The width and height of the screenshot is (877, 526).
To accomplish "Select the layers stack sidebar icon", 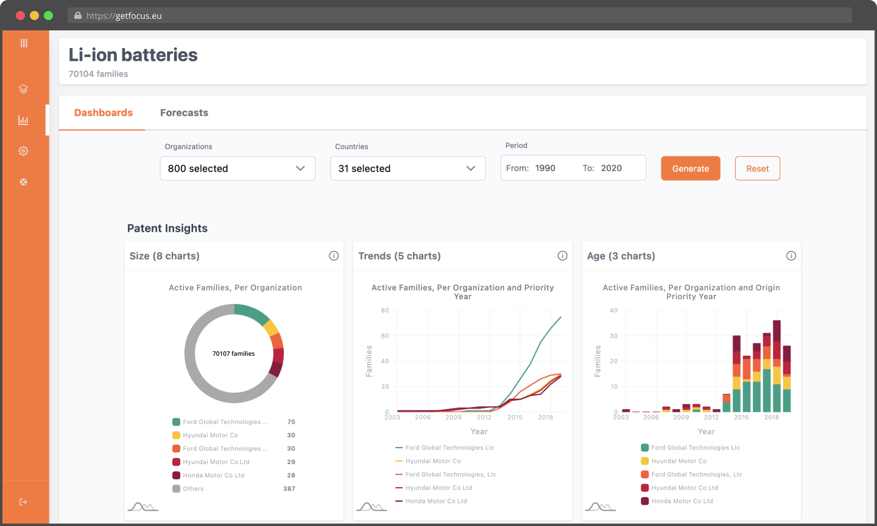I will 23,89.
